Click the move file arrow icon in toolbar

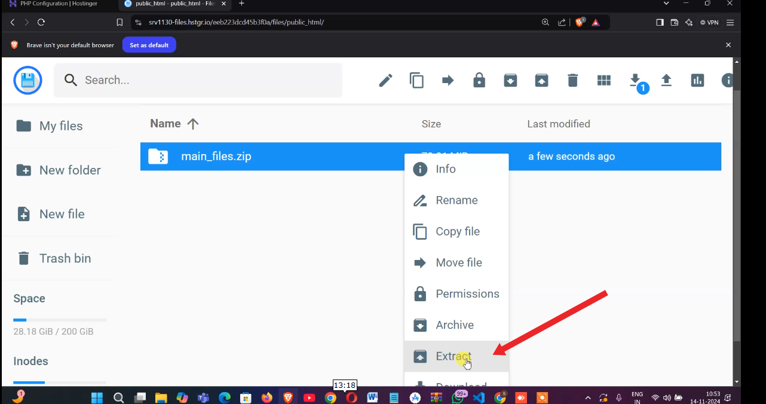(x=448, y=80)
